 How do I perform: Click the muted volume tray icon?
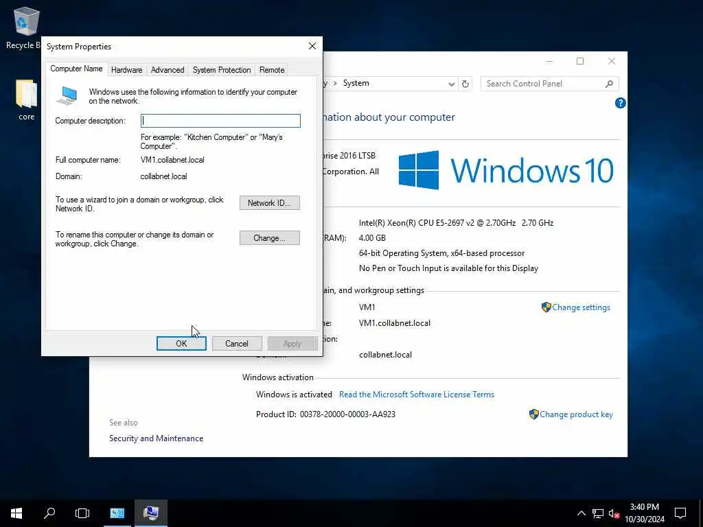614,513
